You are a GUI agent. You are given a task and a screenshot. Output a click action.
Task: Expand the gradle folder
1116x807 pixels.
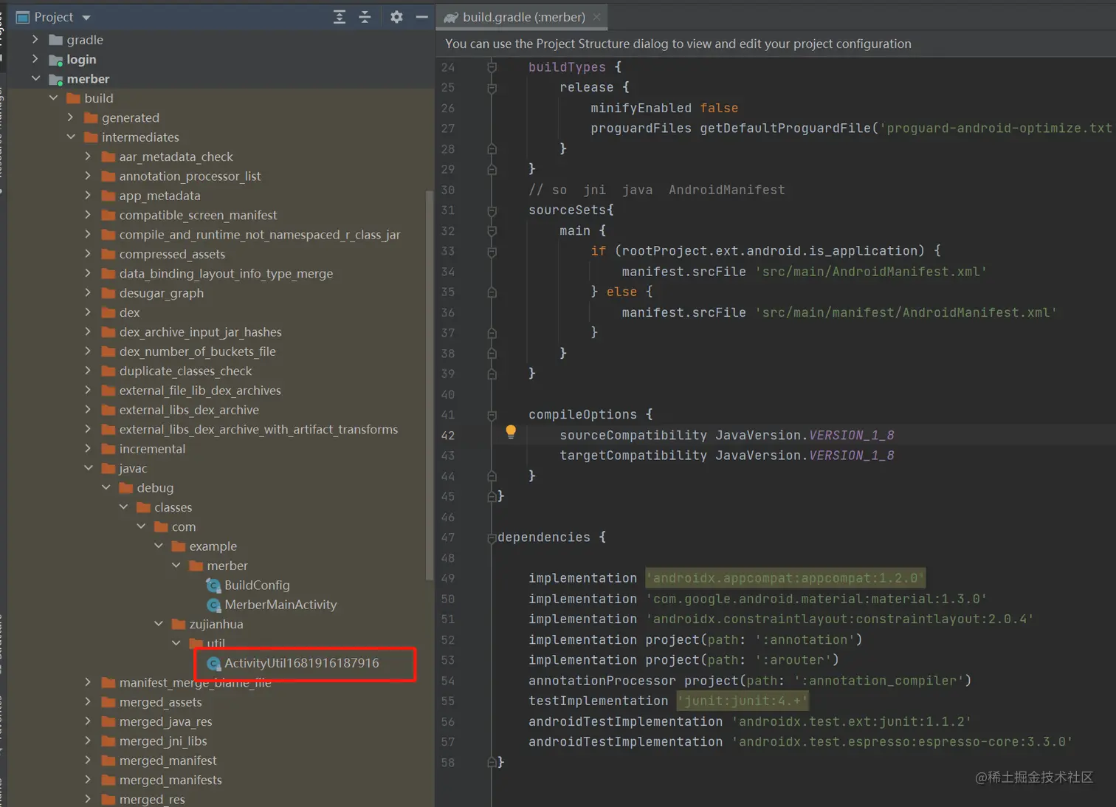pyautogui.click(x=35, y=39)
